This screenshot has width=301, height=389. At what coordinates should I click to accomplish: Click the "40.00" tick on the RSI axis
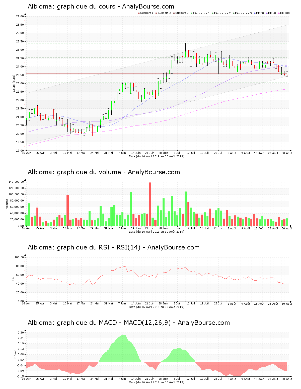pyautogui.click(x=20, y=284)
